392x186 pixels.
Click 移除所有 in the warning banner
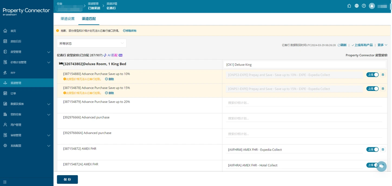pyautogui.click(x=130, y=31)
